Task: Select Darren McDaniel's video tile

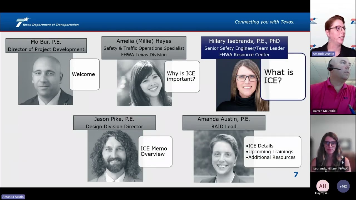Action: click(333, 86)
